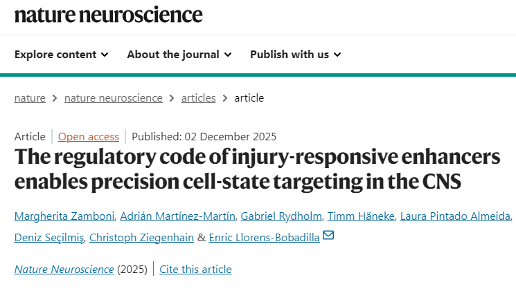Open author Laura Pintado Almeida

455,217
